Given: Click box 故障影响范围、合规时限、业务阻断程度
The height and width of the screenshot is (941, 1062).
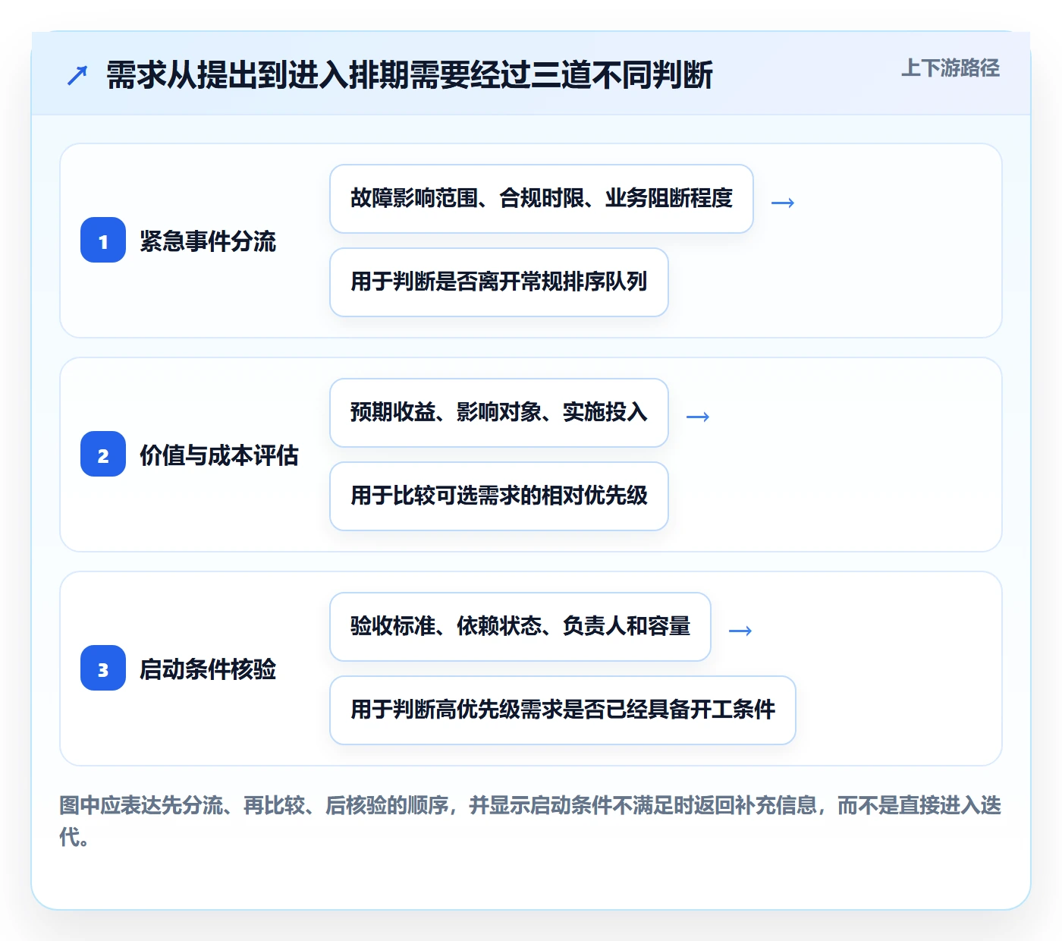Looking at the screenshot, I should point(542,199).
